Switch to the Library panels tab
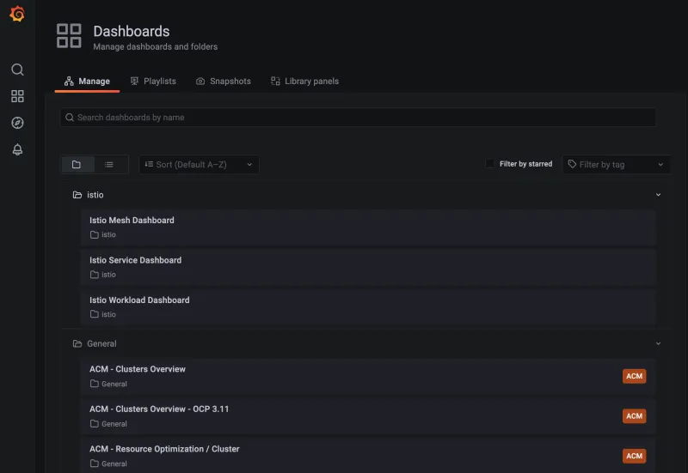The height and width of the screenshot is (473, 688). point(304,81)
